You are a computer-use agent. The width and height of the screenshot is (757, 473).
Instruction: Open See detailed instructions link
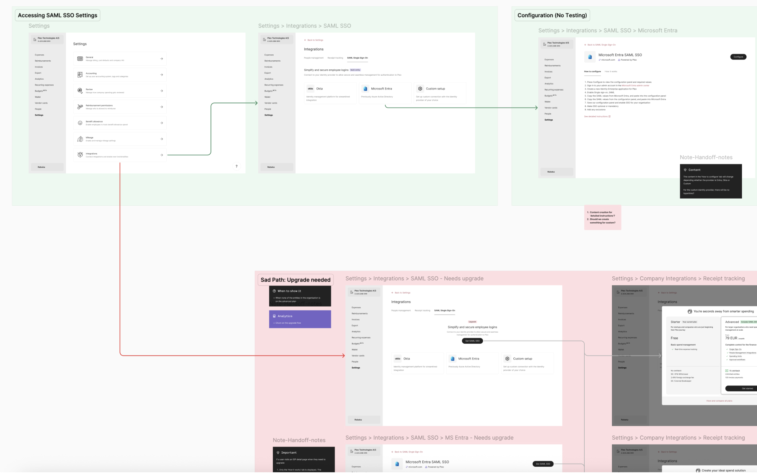(x=597, y=117)
